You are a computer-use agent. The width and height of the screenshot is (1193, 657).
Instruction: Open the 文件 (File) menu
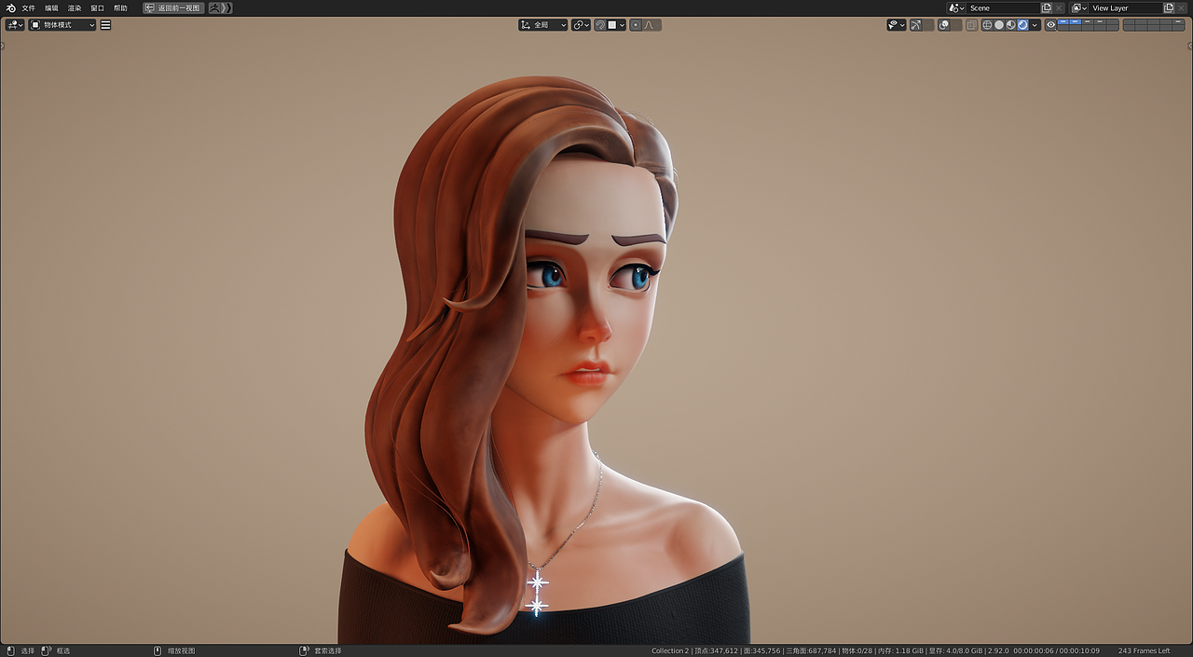29,7
